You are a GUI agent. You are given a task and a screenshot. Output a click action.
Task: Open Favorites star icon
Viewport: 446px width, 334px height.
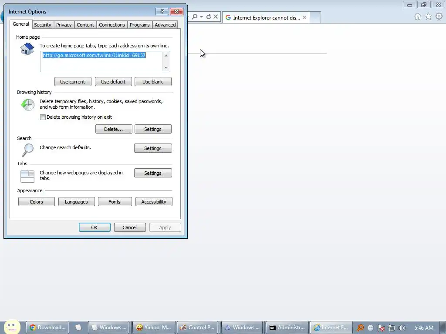pyautogui.click(x=428, y=17)
